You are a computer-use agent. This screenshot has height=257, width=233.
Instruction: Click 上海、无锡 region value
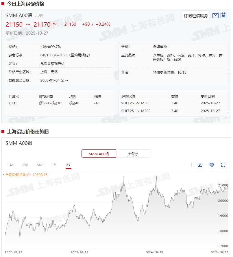[49, 72]
